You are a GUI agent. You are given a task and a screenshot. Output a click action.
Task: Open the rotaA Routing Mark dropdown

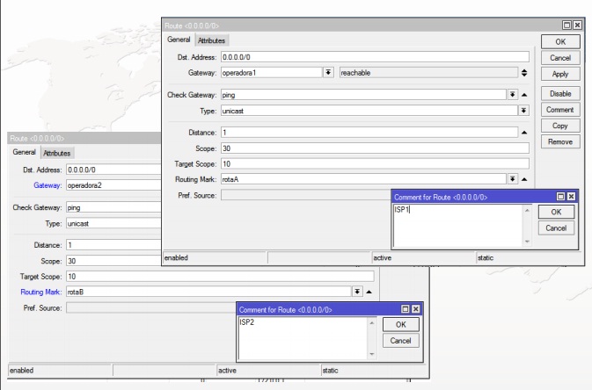point(511,179)
